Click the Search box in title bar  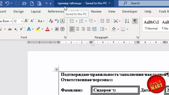point(144,3)
